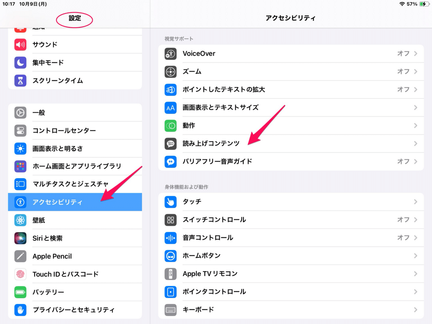
Task: Tap the VoiceOver icon
Action: pos(171,54)
